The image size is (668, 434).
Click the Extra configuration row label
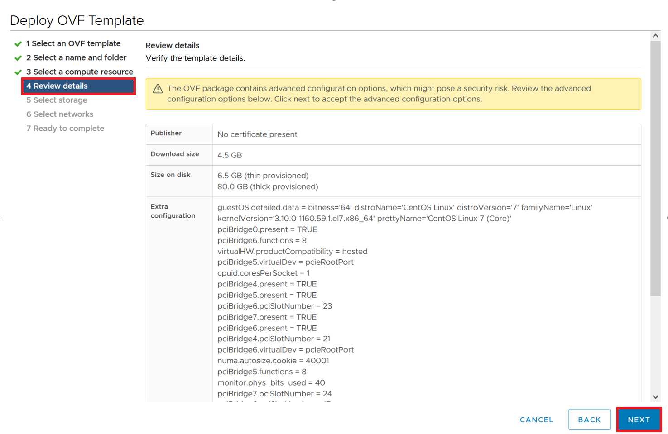(173, 211)
